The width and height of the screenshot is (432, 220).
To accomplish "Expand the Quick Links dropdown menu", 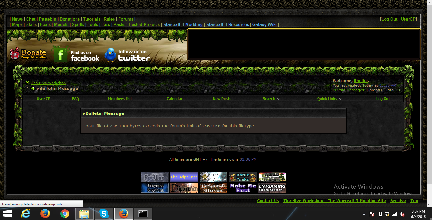I will pos(330,99).
